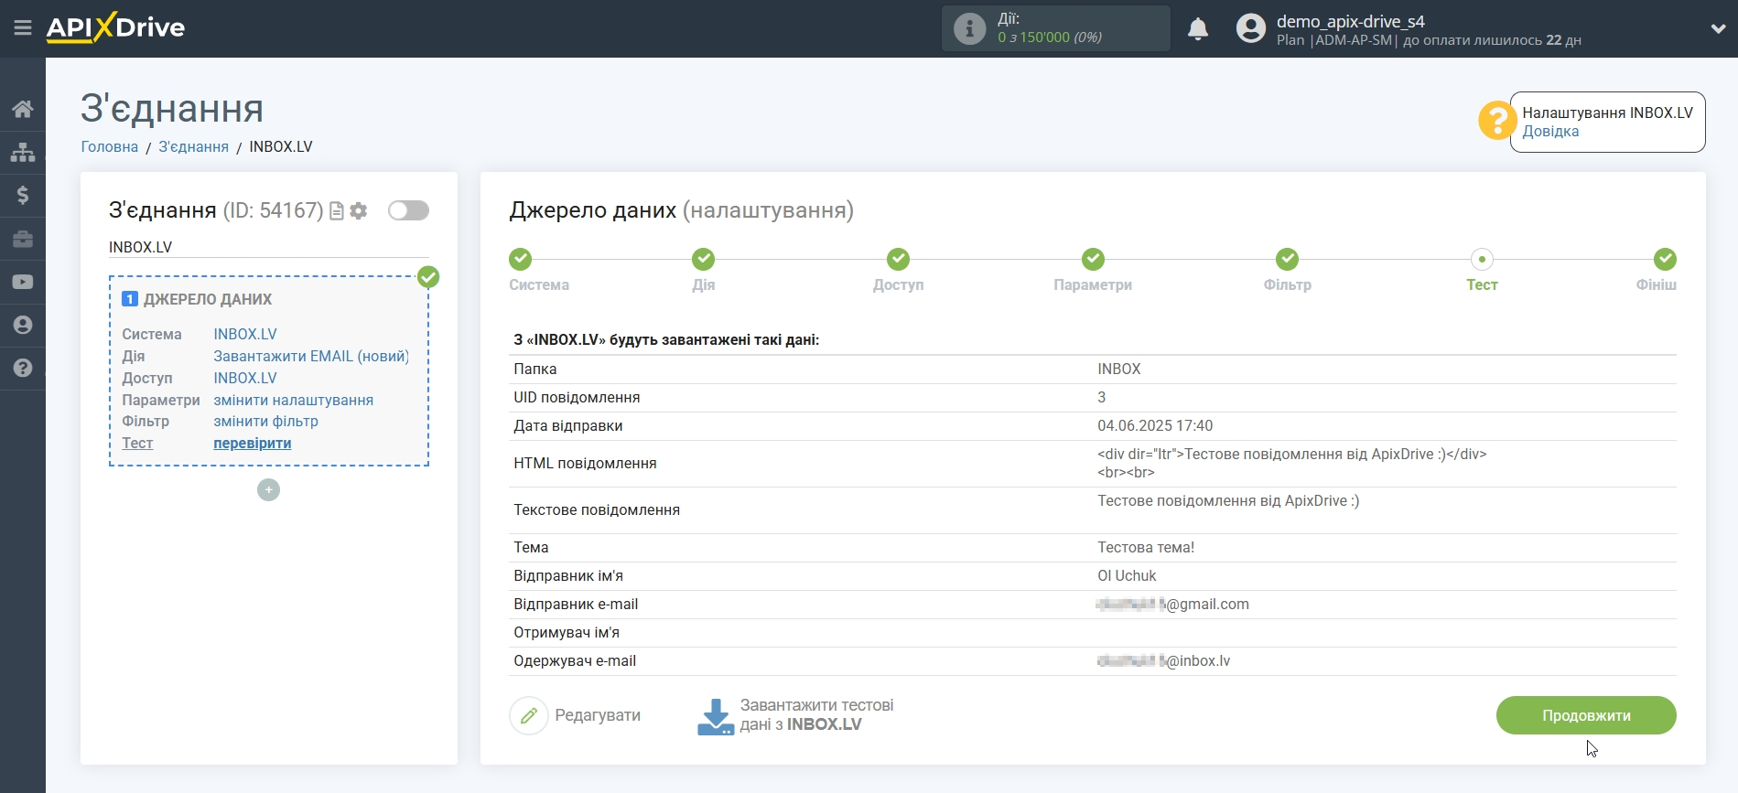Toggle the connection on/off switch
The width and height of the screenshot is (1738, 793).
(408, 210)
